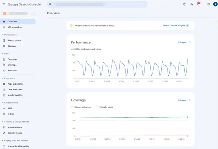Viewport: 218px width, 149px height.
Task: Click the AMP lightning bolt icon
Action: tap(4, 108)
